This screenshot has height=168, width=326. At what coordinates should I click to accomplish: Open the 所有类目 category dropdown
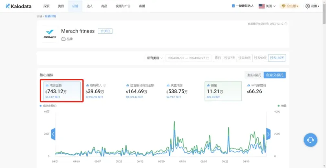click(x=154, y=58)
